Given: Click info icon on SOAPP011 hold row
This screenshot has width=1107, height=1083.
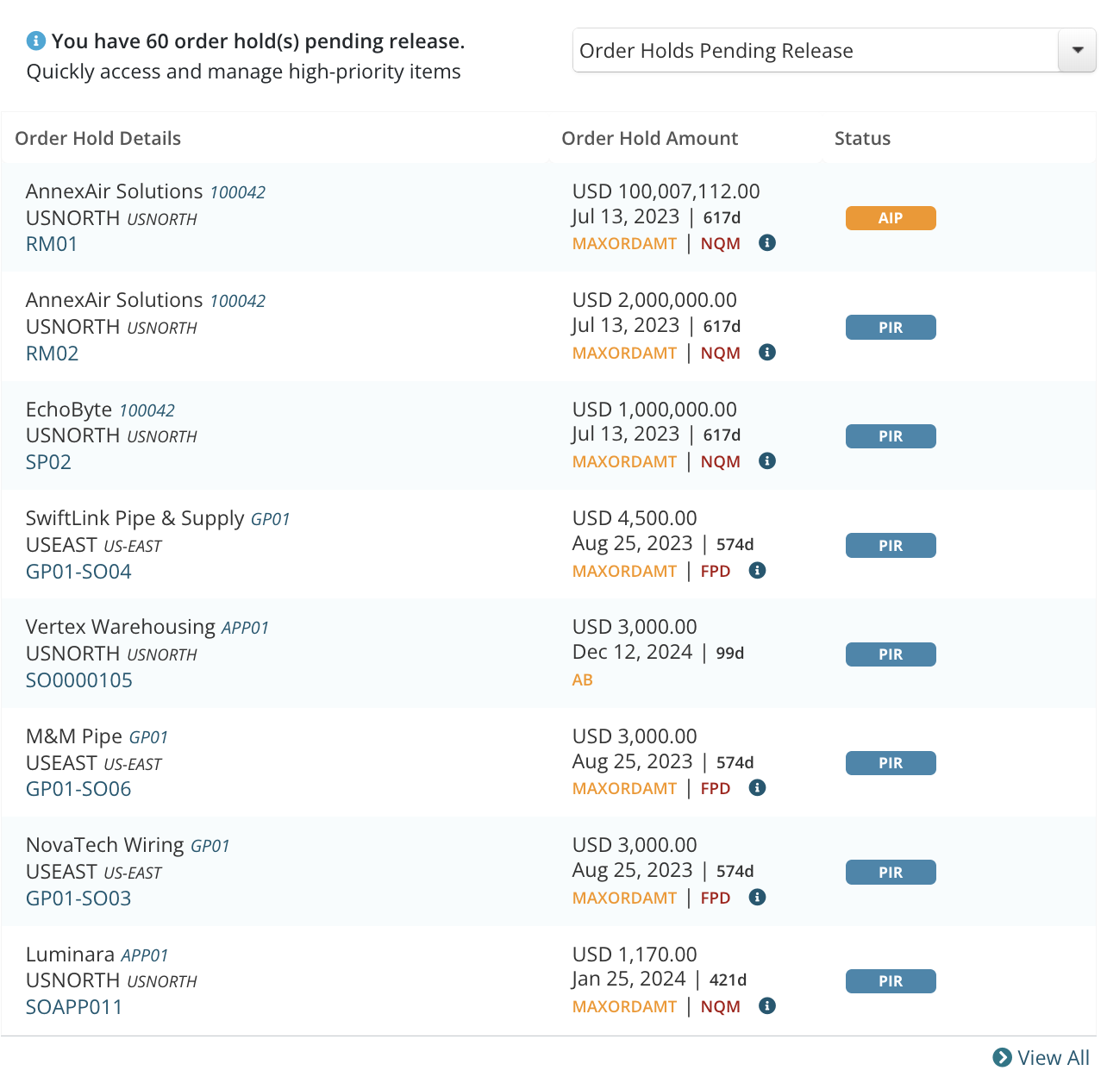Looking at the screenshot, I should (x=767, y=1006).
